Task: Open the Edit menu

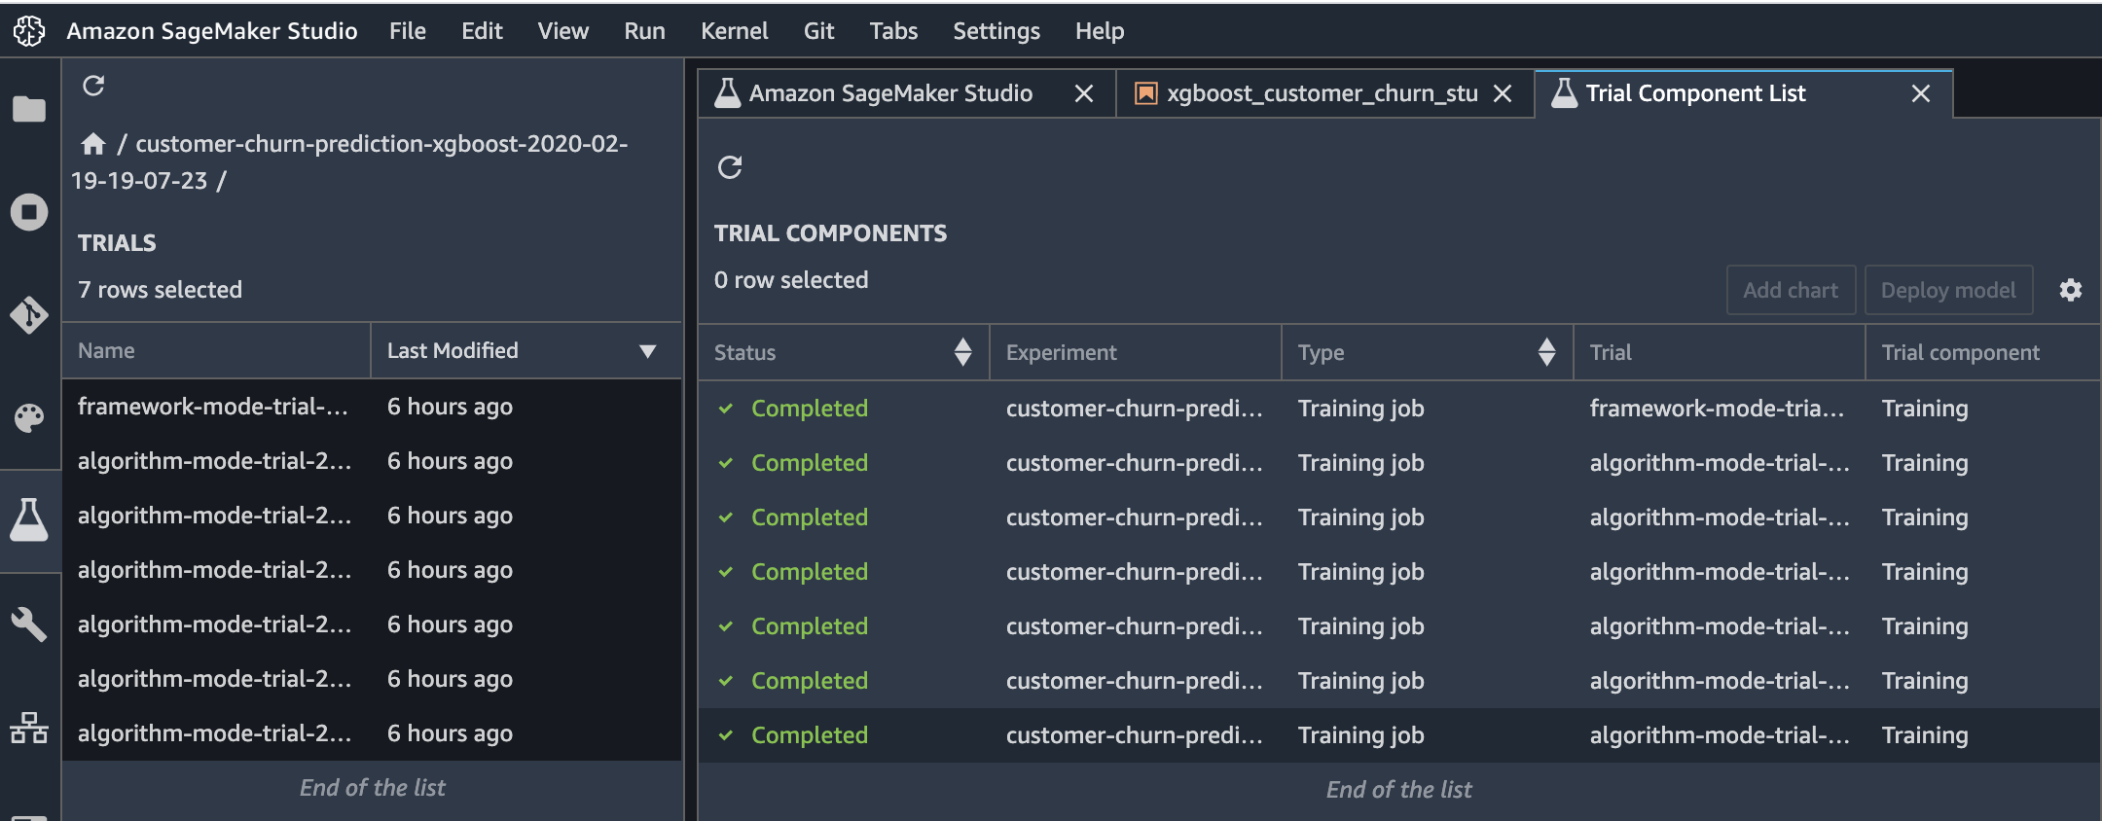Action: click(482, 31)
